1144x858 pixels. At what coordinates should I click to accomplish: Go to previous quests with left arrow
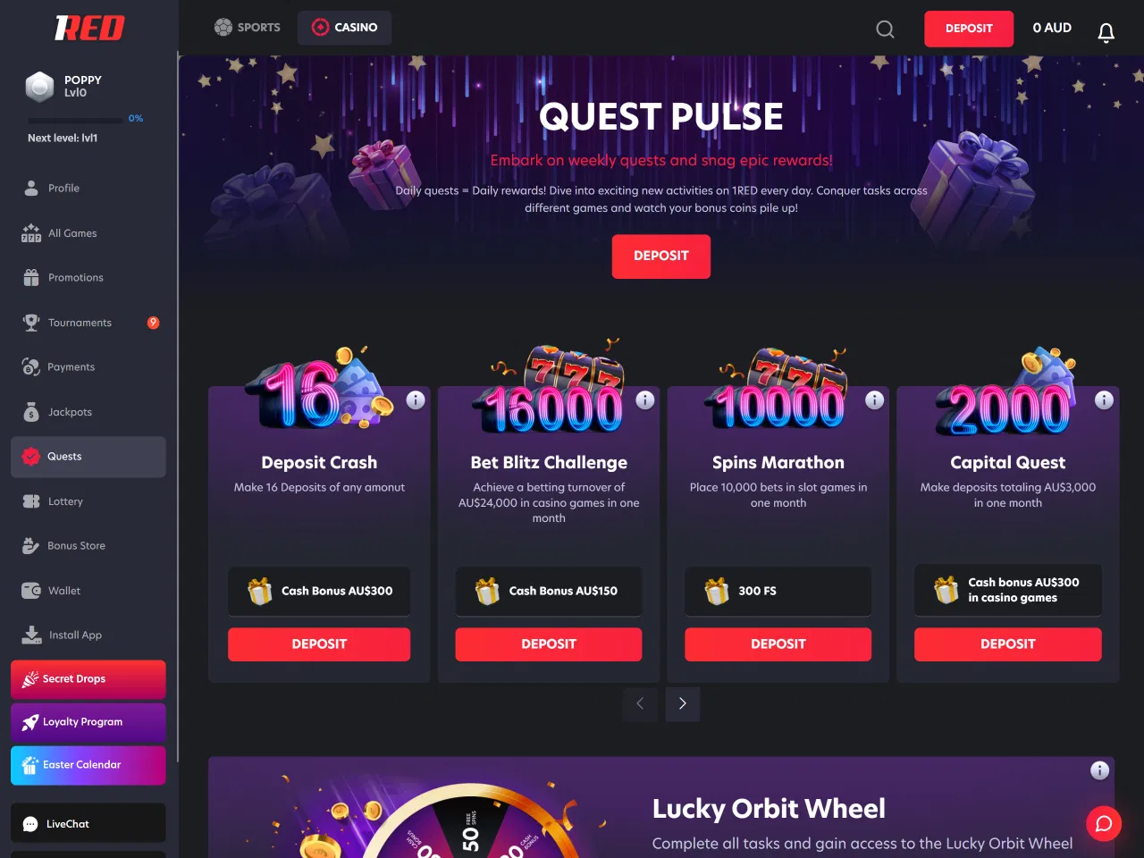click(x=640, y=704)
